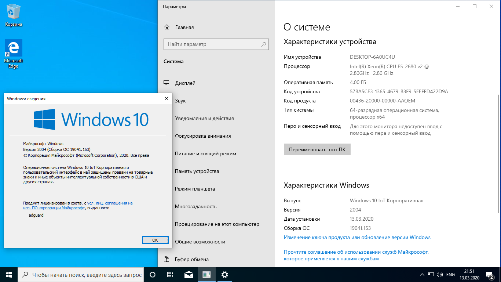This screenshot has width=501, height=282.
Task: Maximize the Параметры window
Action: 475,6
